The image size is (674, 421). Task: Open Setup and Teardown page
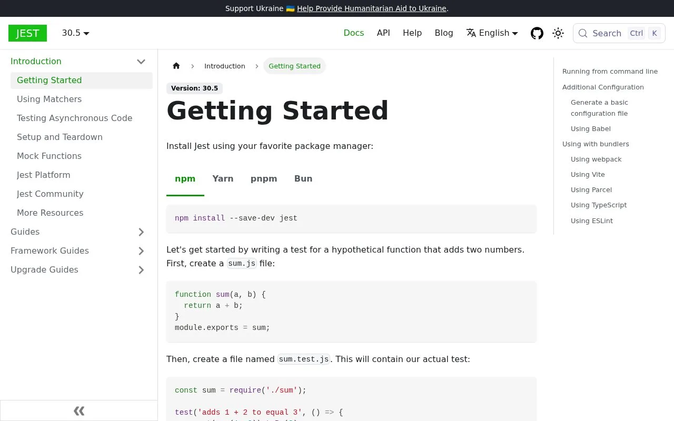click(82, 137)
